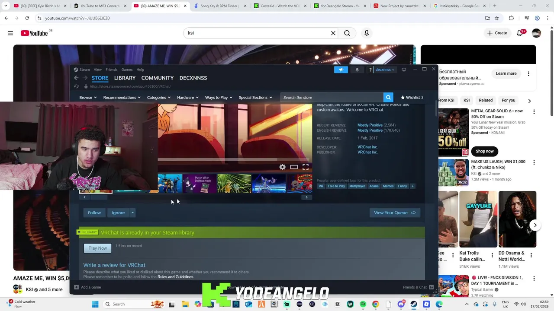Open the DECXNNSS profile tab
This screenshot has height=311, width=554.
(193, 78)
